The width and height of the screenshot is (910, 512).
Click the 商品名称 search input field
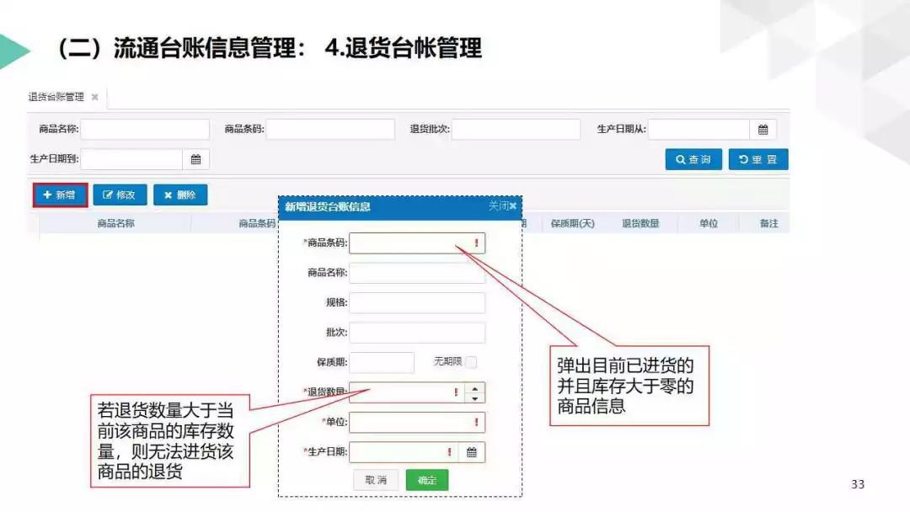point(147,129)
